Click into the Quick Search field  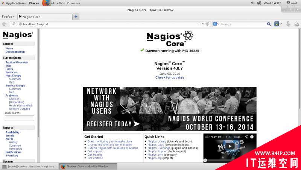click(20, 118)
